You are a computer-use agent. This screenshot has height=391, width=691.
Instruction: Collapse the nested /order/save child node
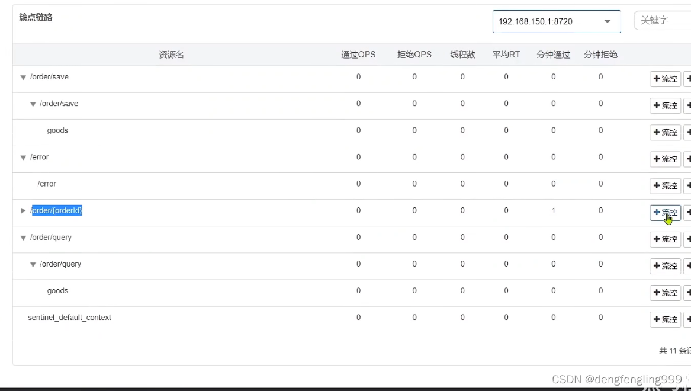click(x=33, y=104)
